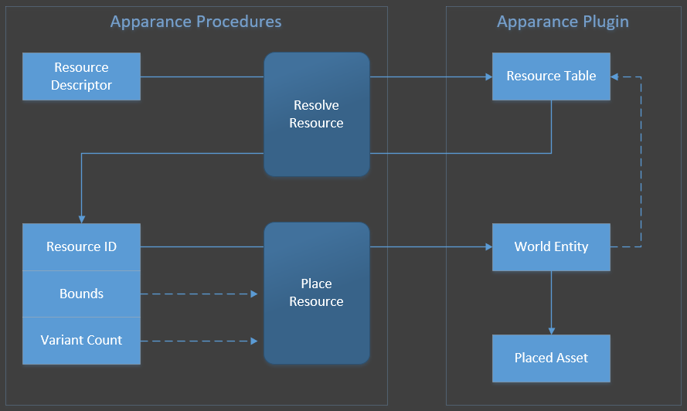687x411 pixels.
Task: Click dashed arrowhead entering Resource Table from right
Action: [615, 76]
